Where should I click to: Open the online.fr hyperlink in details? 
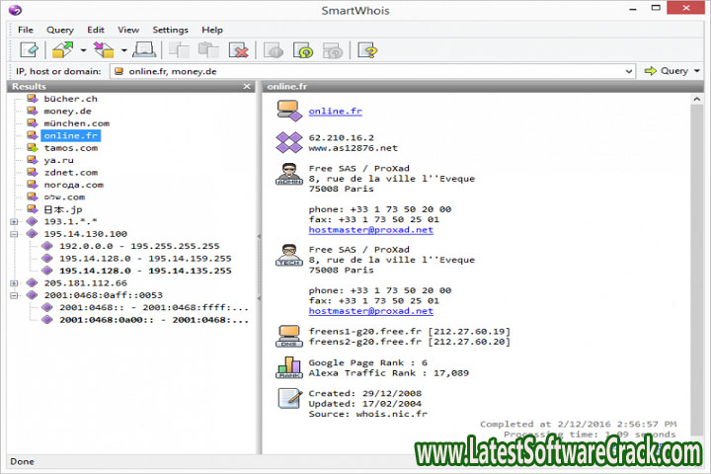click(335, 112)
